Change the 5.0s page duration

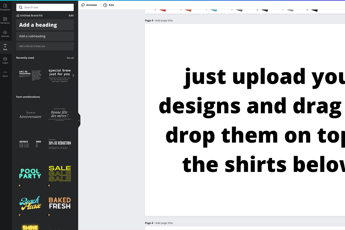(x=109, y=5)
